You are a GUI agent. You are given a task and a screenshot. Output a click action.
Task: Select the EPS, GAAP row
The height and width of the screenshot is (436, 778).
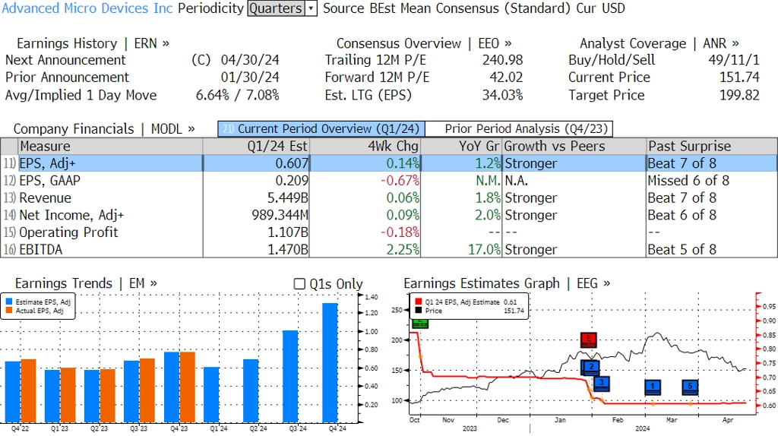pos(389,181)
